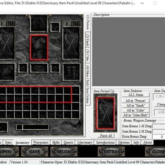Switch to the Introductions tab
The image size is (165, 165).
(x=105, y=142)
